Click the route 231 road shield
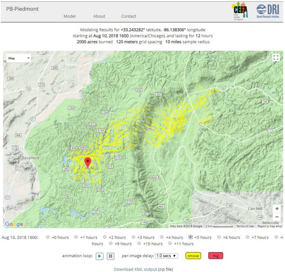This screenshot has height=272, width=285. tap(96, 212)
